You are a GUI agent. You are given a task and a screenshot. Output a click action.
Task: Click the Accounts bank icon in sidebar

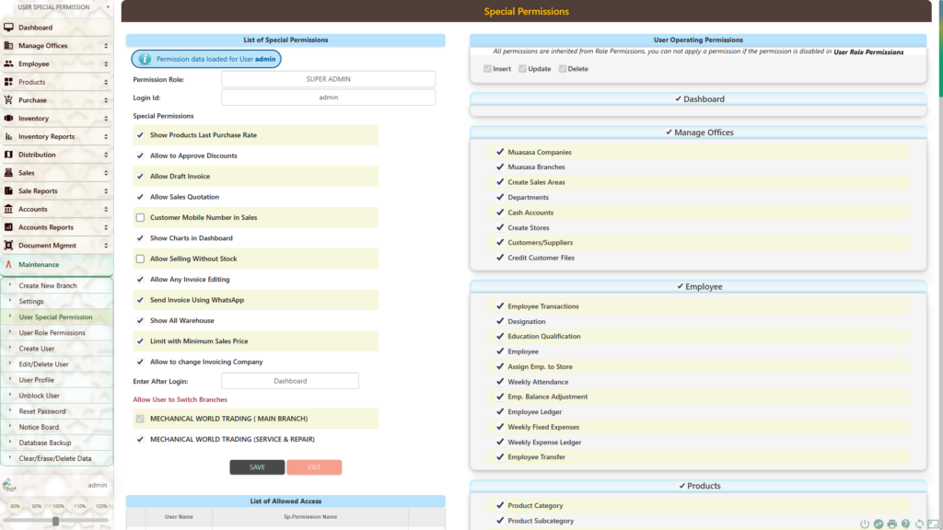[x=9, y=209]
